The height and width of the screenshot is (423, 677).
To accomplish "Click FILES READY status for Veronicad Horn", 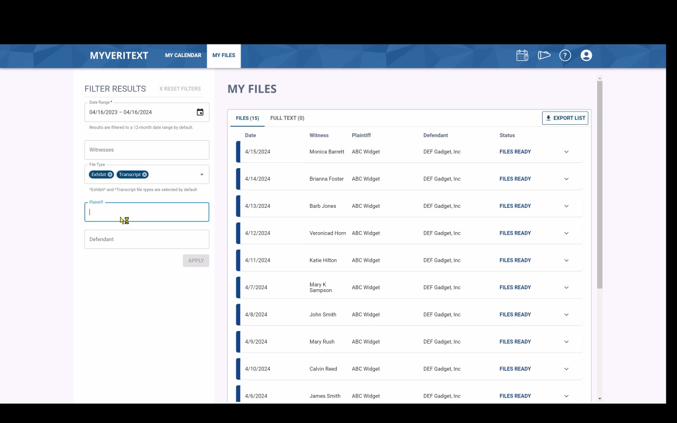I will (515, 233).
